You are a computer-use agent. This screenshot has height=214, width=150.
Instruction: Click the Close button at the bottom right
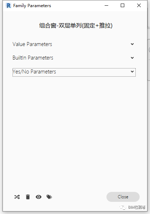[x=123, y=197]
